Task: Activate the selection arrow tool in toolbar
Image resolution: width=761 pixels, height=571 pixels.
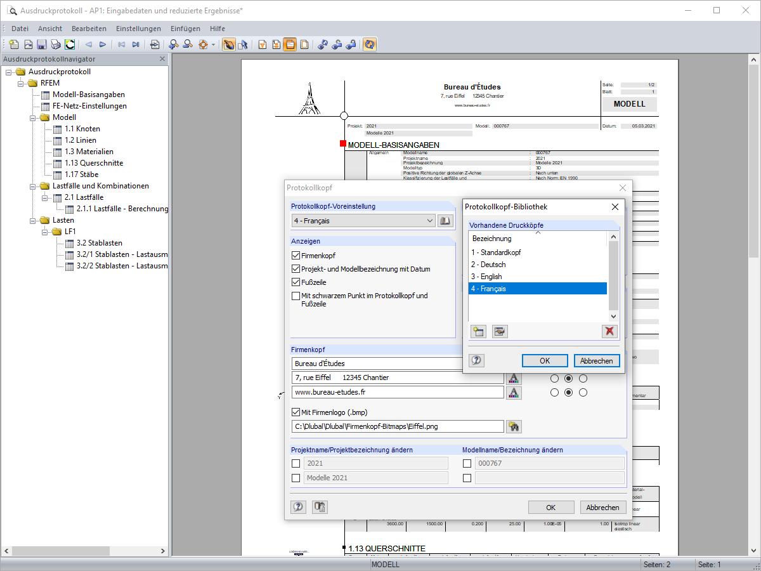Action: pos(242,44)
